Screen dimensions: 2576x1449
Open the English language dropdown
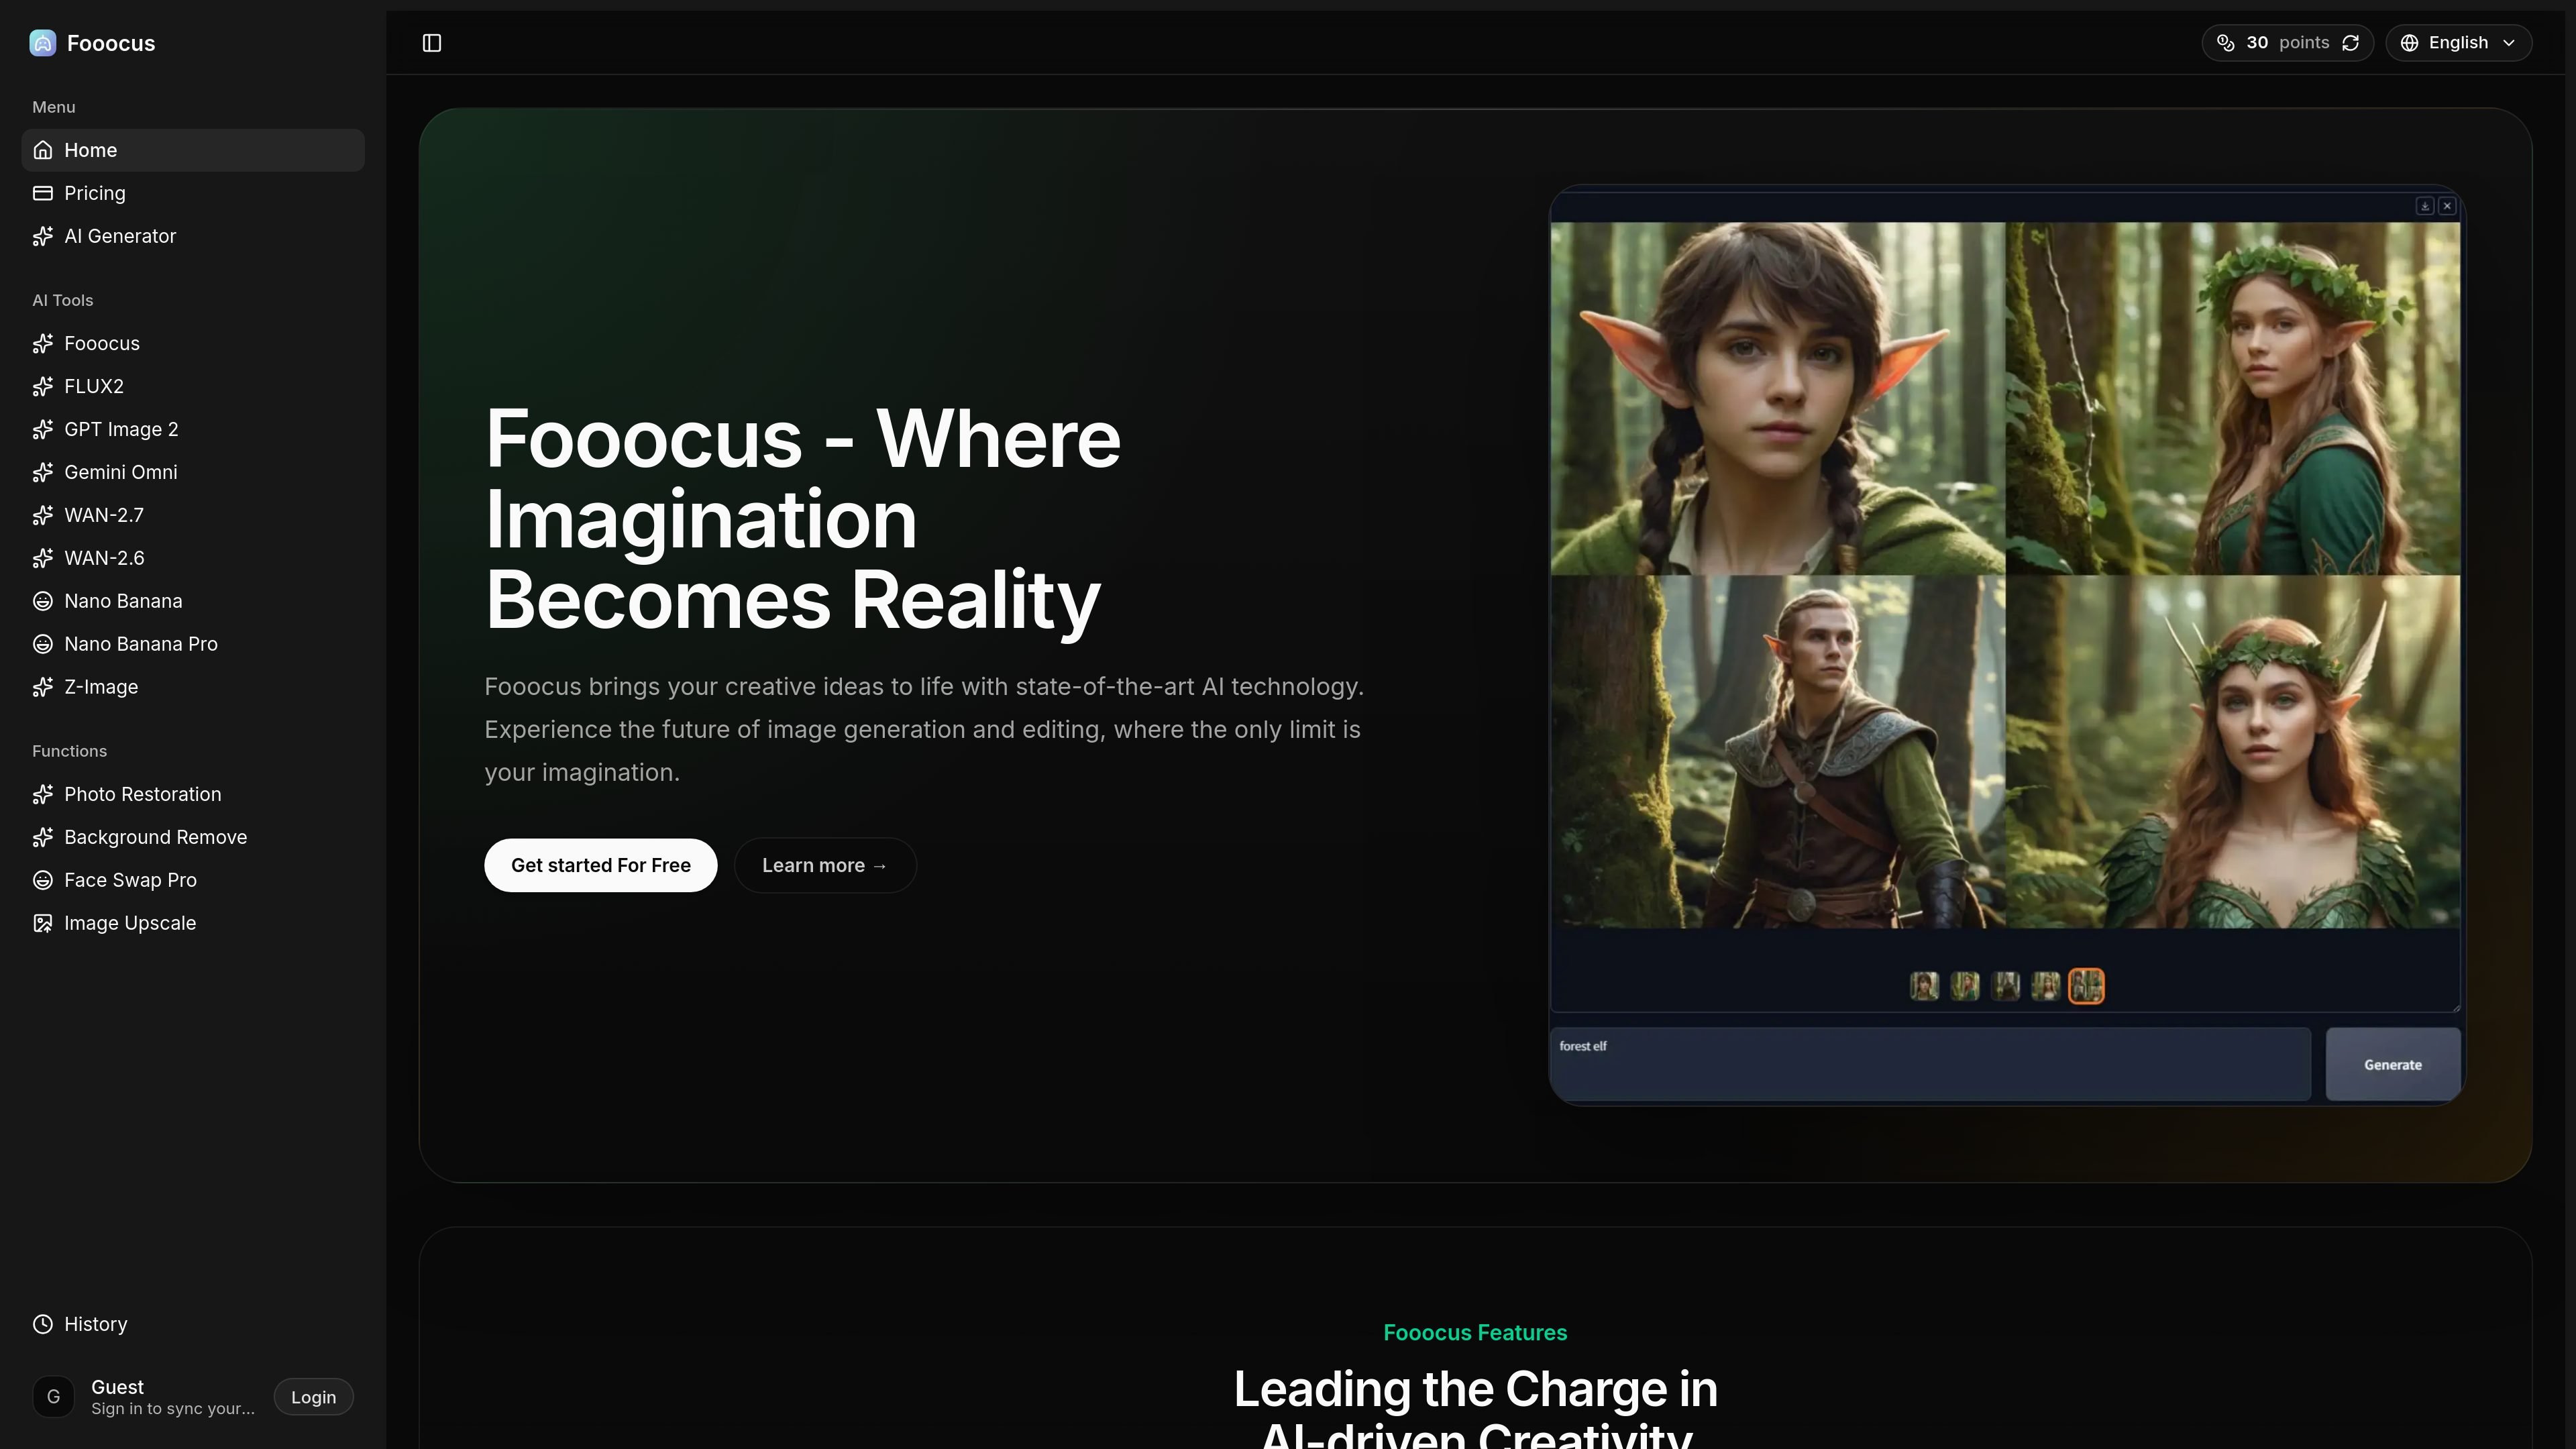[x=2459, y=43]
